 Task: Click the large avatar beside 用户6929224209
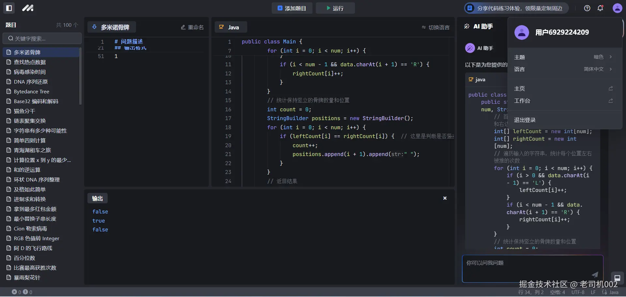[x=522, y=32]
